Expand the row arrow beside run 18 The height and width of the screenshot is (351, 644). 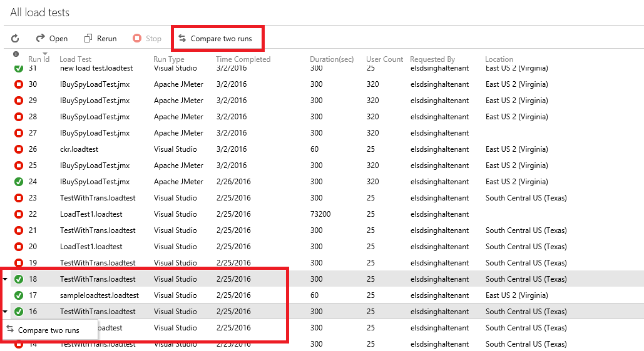coord(5,279)
